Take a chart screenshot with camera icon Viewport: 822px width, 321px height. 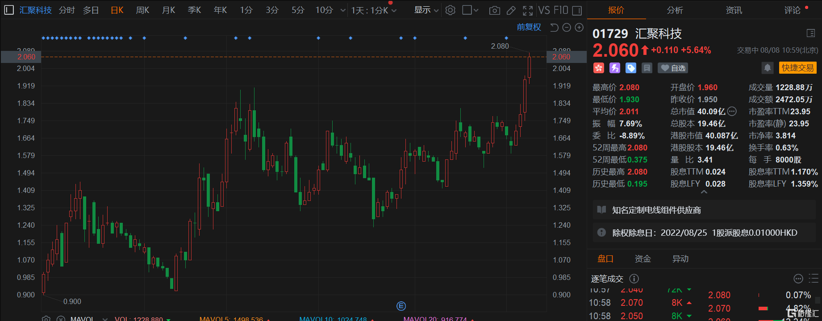(x=494, y=10)
